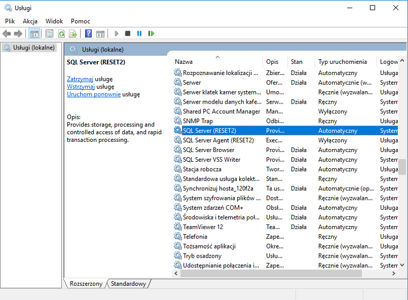This screenshot has height=300, width=408.
Task: Select Środowiska i telemetria poł... row
Action: click(286, 217)
